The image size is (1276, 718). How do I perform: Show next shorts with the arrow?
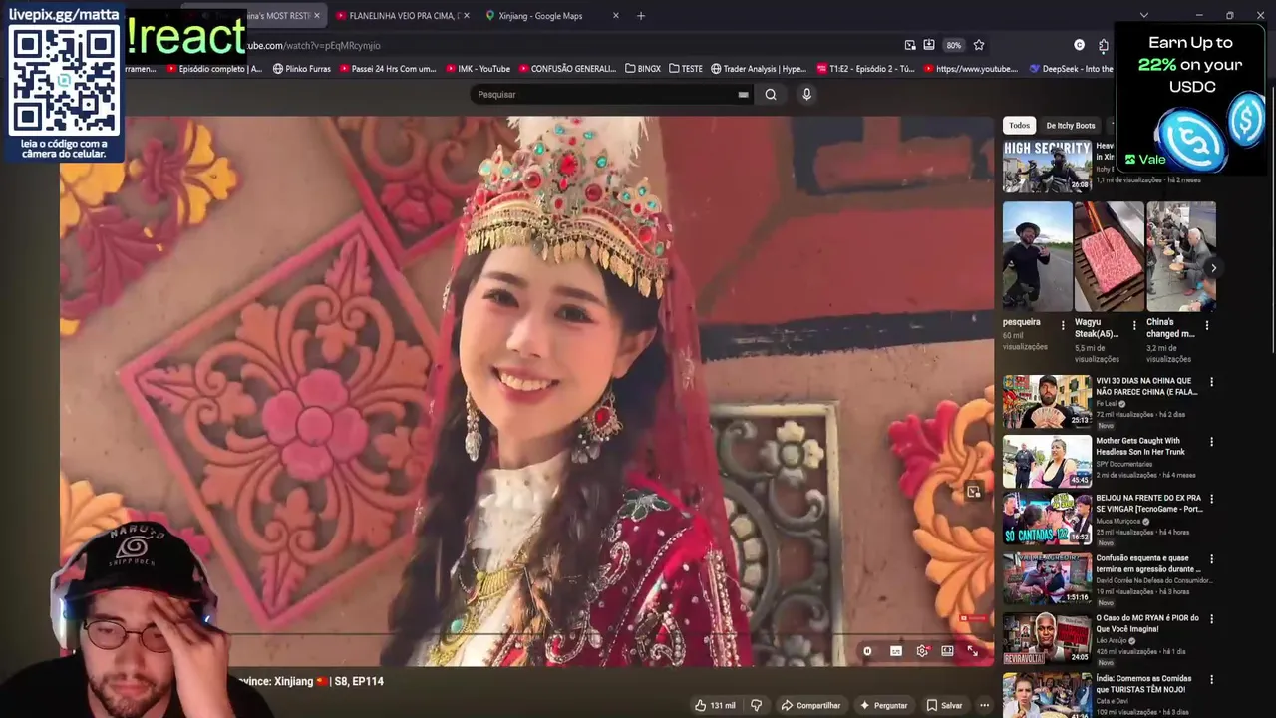pos(1213,268)
